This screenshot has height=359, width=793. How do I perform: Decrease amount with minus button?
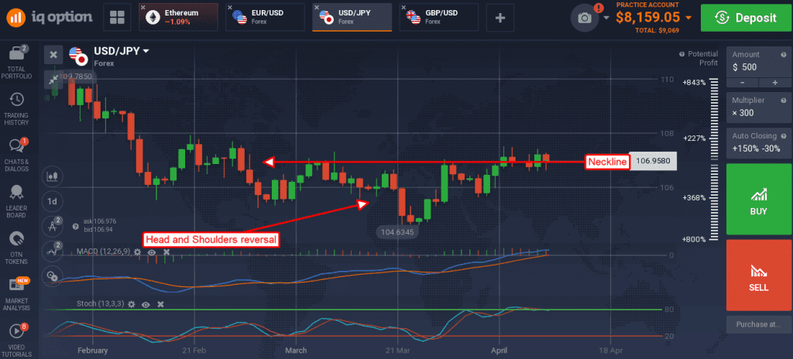coord(742,83)
